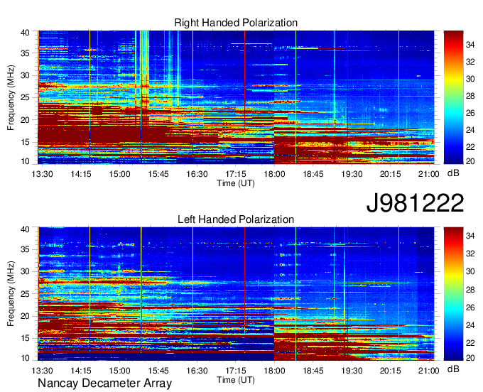This screenshot has width=483, height=392.
Task: Click the 30 MHz tick on Right Handed plot
Action: pos(25,75)
